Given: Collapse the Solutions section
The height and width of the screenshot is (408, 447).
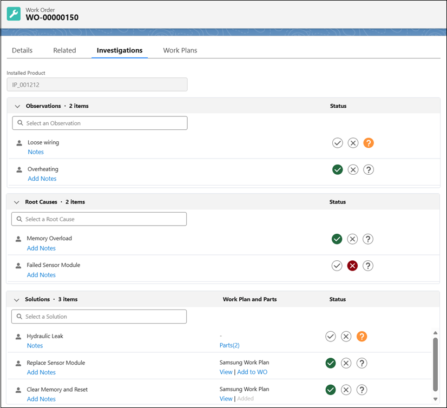Looking at the screenshot, I should (x=17, y=300).
